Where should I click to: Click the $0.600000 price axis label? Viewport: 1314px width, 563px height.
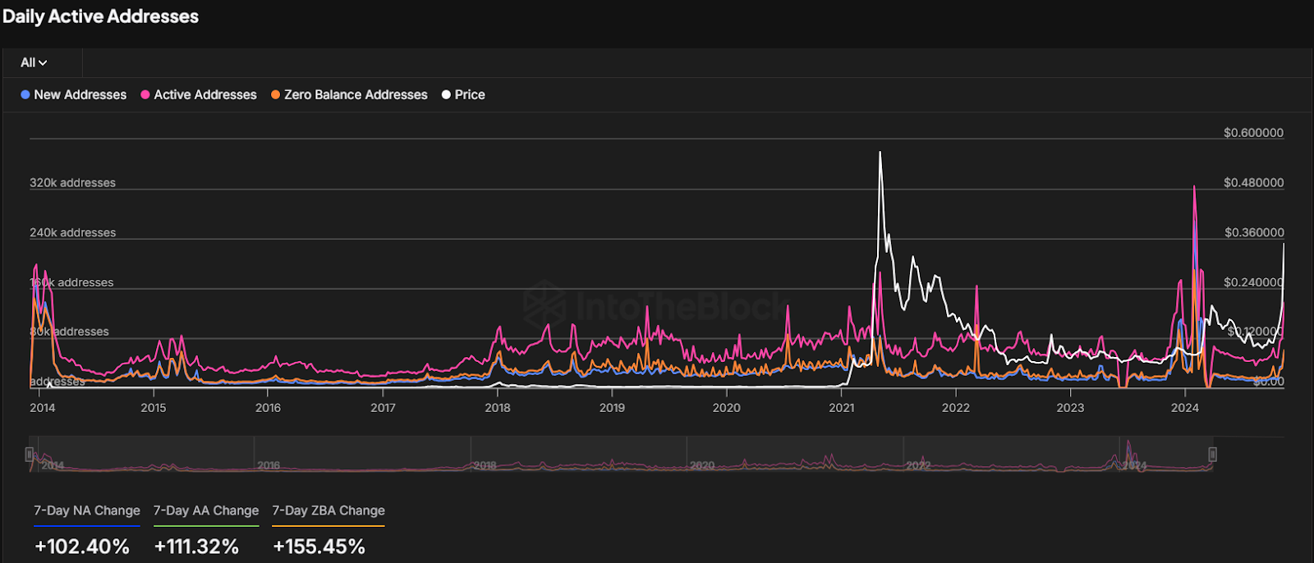tap(1253, 133)
